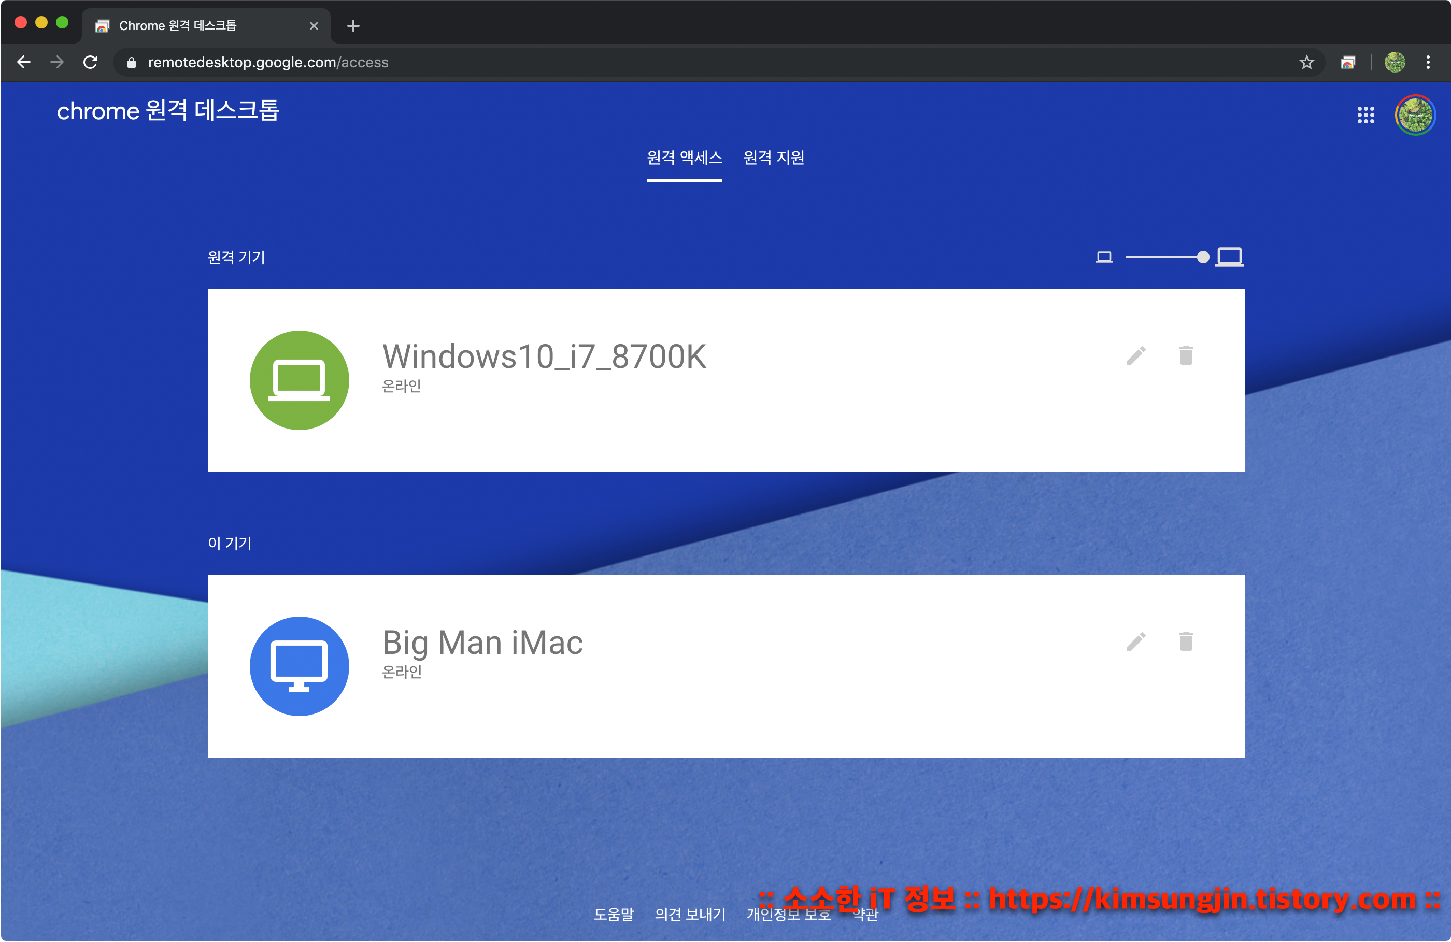This screenshot has width=1451, height=942.
Task: Click the large laptop size icon
Action: point(1229,256)
